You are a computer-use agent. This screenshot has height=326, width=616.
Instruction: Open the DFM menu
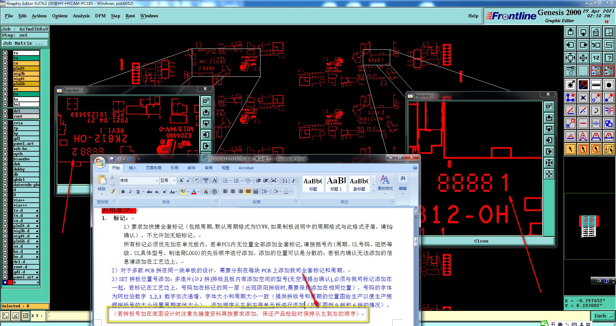[x=100, y=16]
